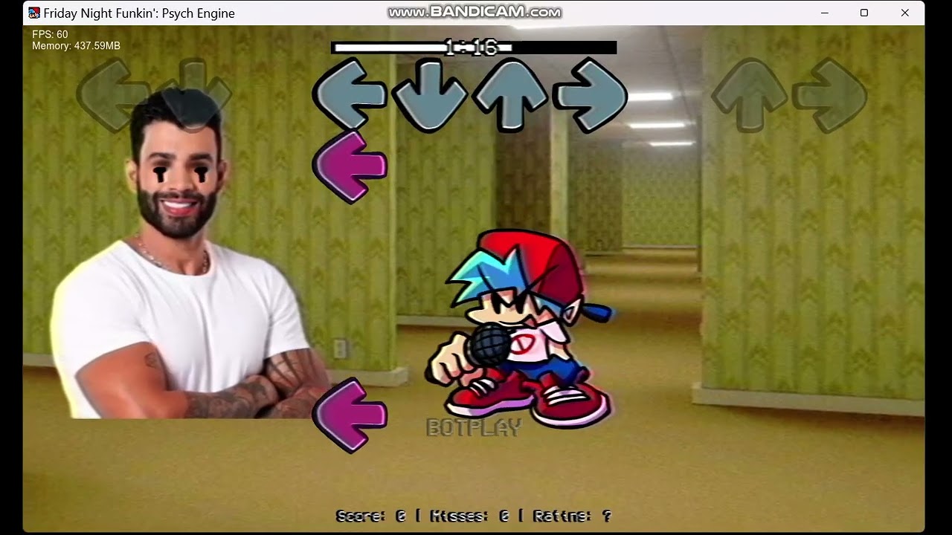
Task: Select the faded opponent right arrow
Action: pyautogui.click(x=830, y=96)
